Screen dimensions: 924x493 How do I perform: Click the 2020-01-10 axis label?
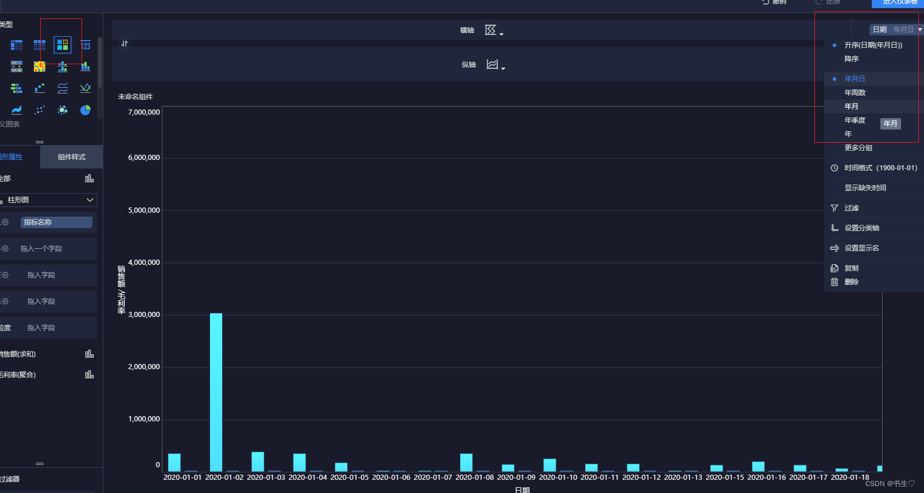click(x=558, y=477)
